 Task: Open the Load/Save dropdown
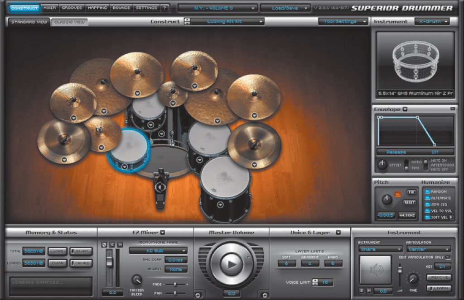pyautogui.click(x=285, y=8)
